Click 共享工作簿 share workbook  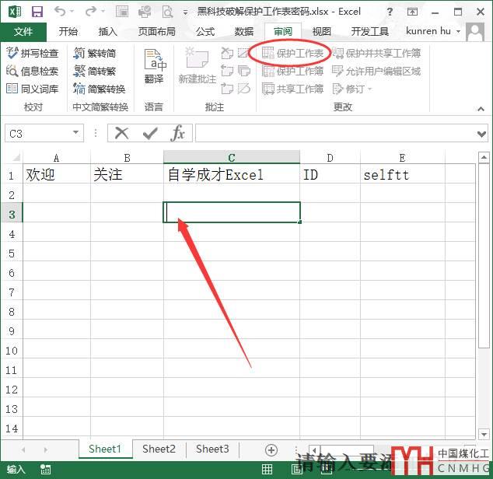point(292,89)
